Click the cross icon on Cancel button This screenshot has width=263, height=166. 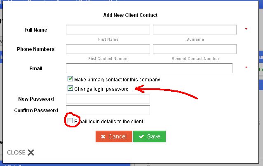[x=103, y=136]
